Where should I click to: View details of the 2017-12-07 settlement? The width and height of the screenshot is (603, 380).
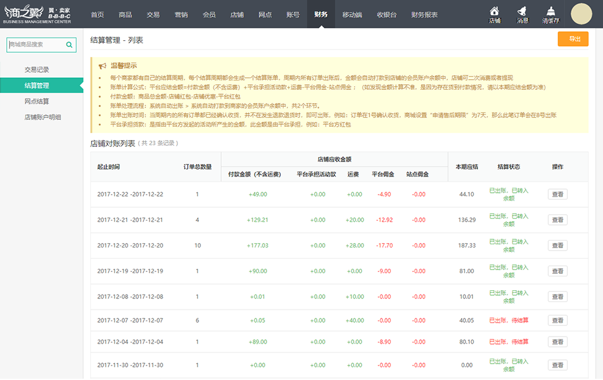[x=557, y=320]
